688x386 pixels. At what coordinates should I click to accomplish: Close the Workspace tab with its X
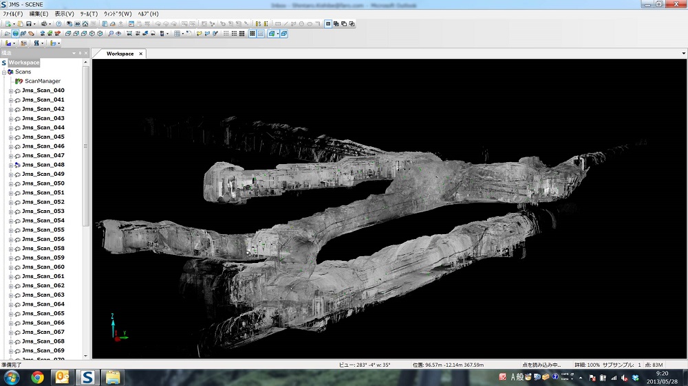[x=141, y=54]
